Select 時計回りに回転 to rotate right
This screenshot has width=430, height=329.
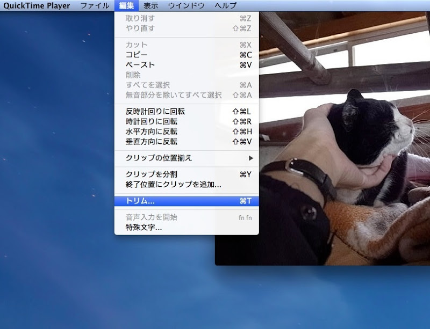pos(187,121)
